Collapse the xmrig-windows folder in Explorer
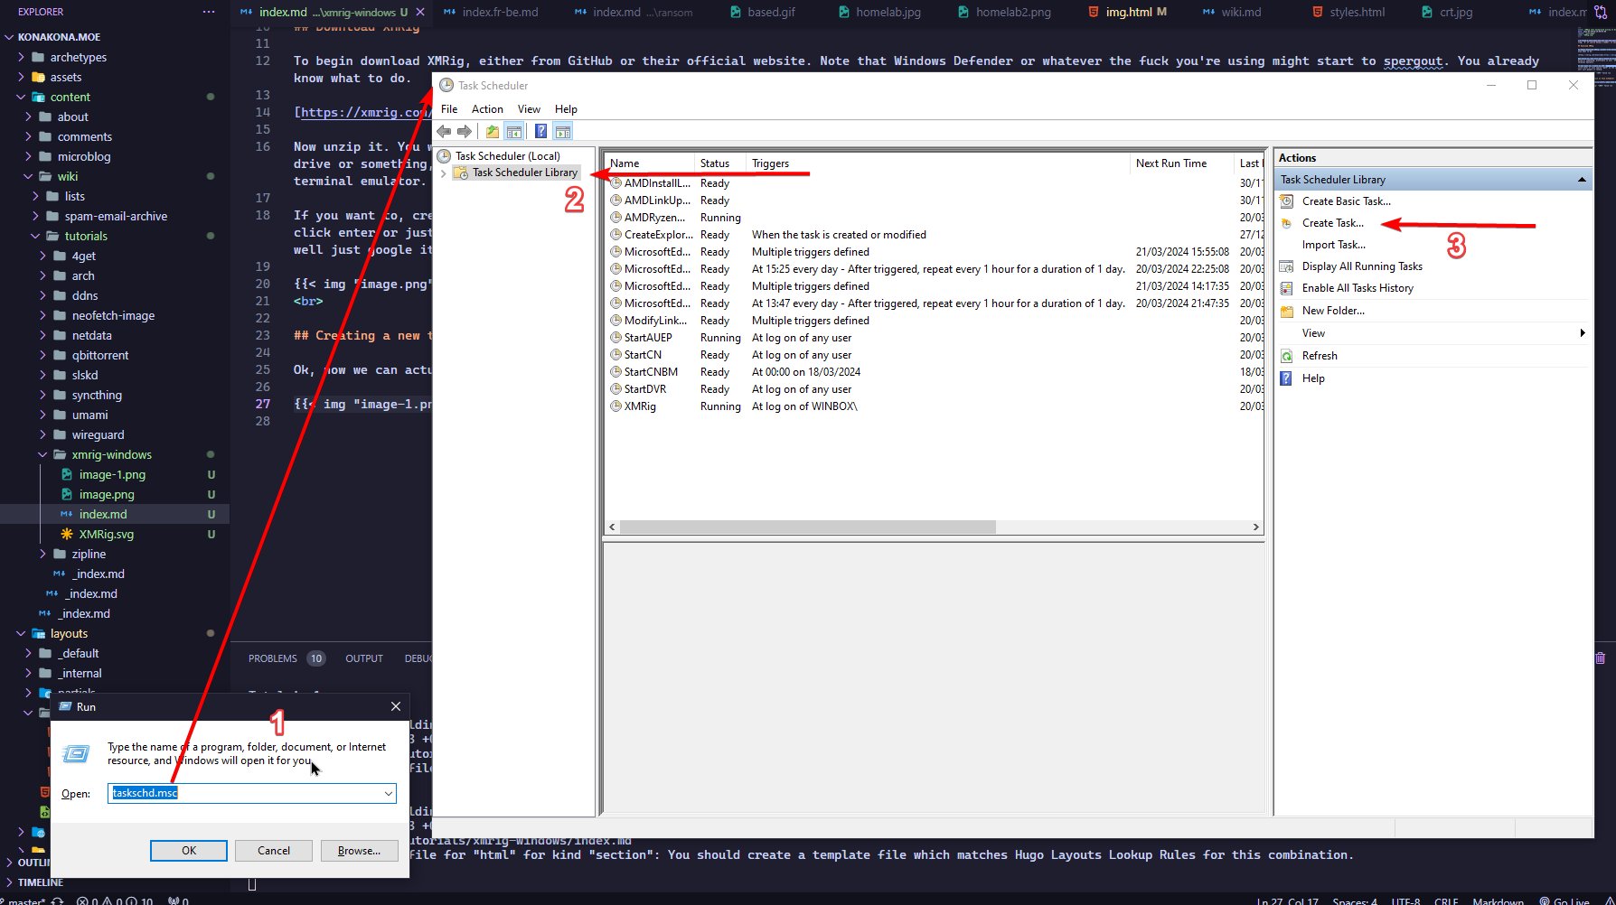Viewport: 1616px width, 905px height. [42, 454]
